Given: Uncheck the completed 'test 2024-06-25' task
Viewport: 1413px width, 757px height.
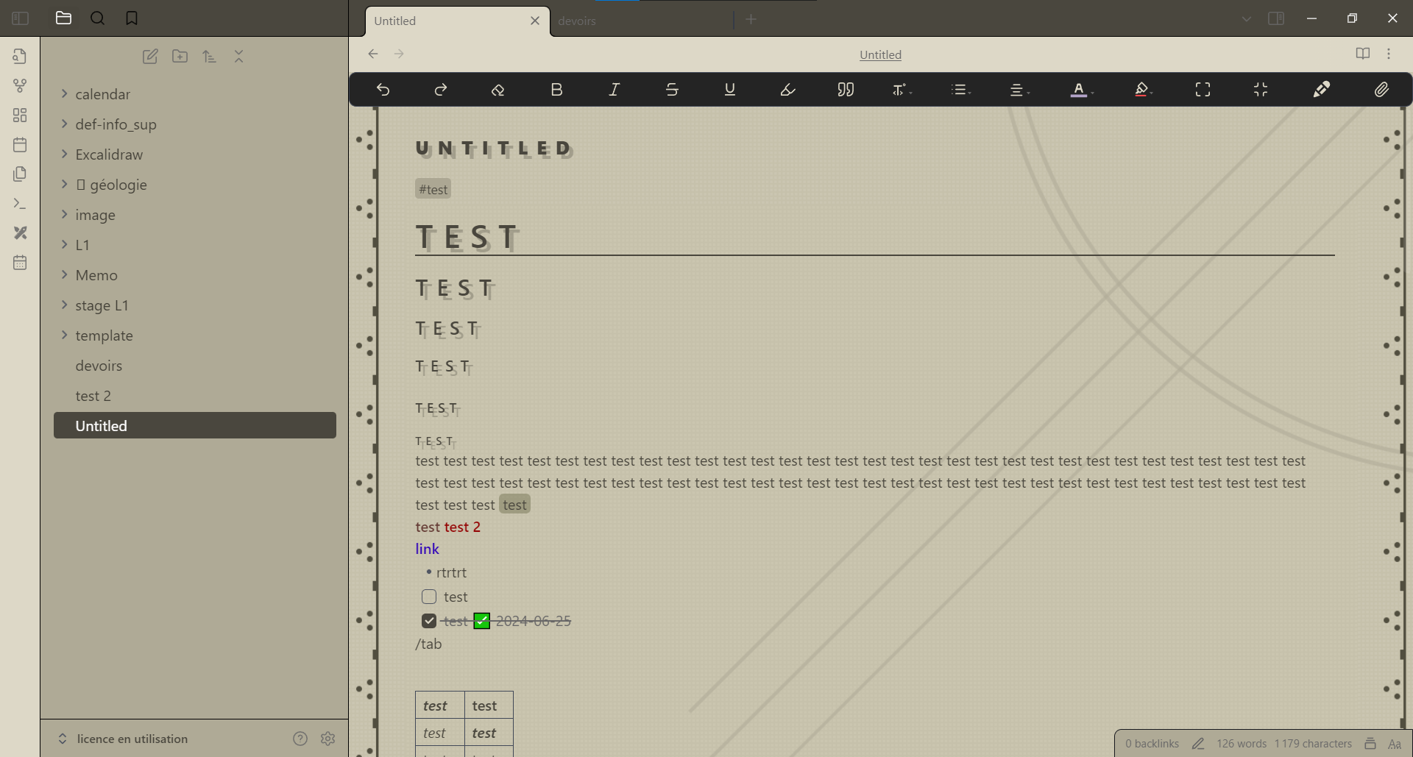Looking at the screenshot, I should [x=429, y=620].
